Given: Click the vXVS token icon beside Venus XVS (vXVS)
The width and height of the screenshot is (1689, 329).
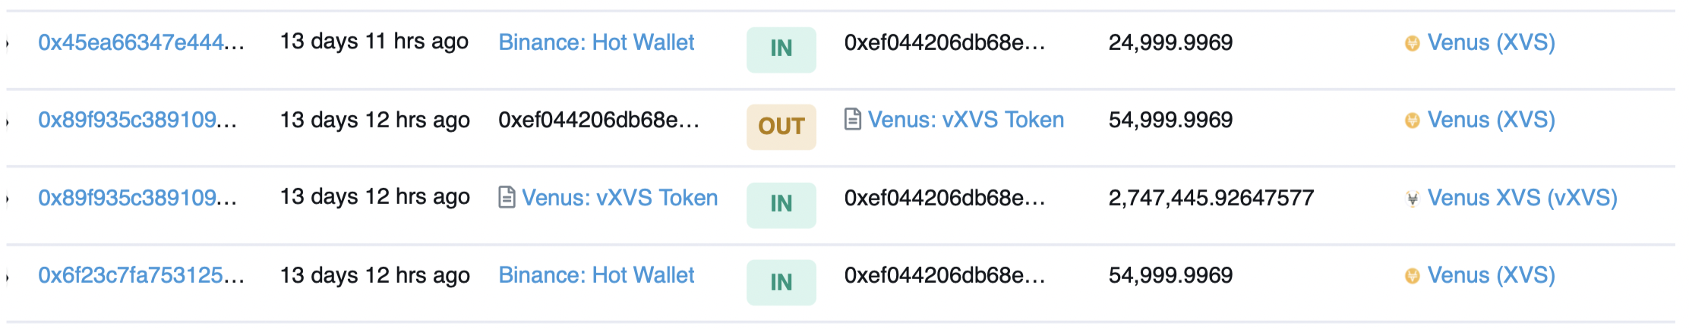Looking at the screenshot, I should pos(1412,199).
